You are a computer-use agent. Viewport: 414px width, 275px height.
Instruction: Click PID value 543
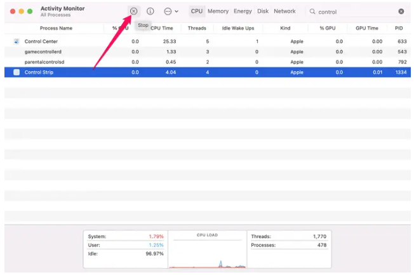coord(402,51)
